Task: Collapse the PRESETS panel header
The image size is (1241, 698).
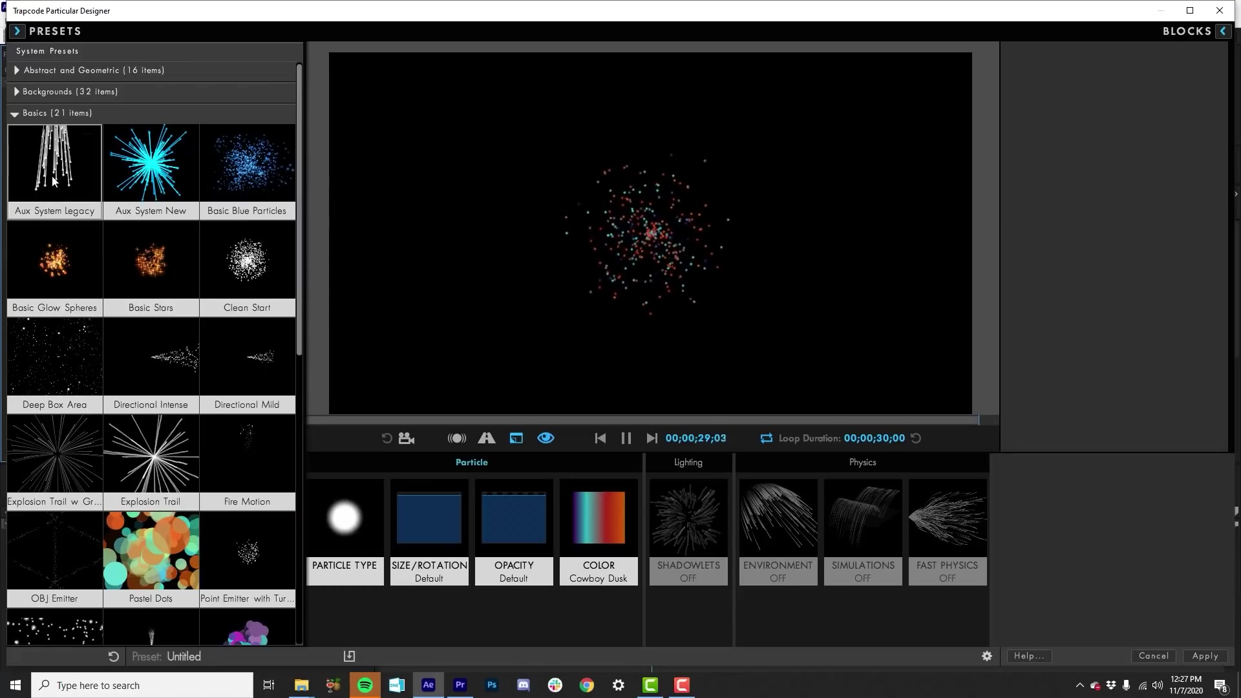Action: (17, 30)
